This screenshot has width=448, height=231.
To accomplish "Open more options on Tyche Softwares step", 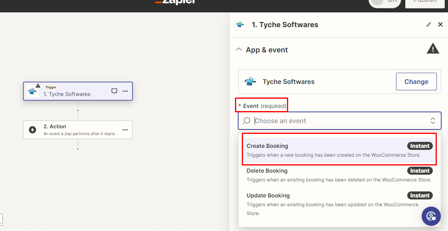I will coord(125,91).
